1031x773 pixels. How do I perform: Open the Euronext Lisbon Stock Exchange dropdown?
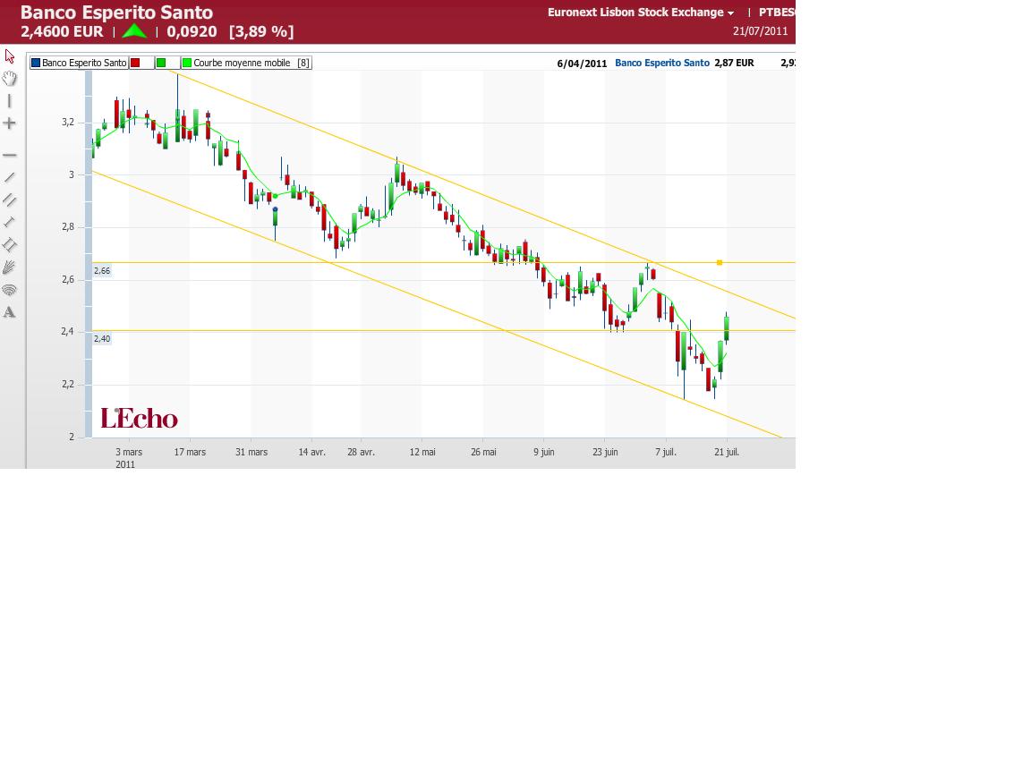coord(641,13)
